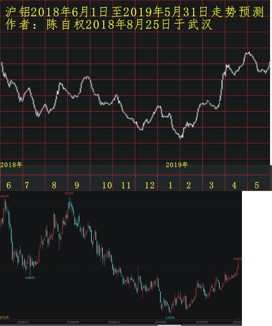
Task: Click the 13245 lowest price label
Action: click(x=170, y=318)
